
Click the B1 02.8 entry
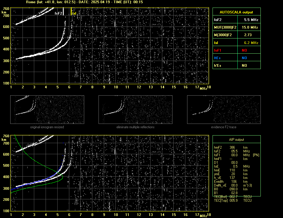click(x=226, y=193)
